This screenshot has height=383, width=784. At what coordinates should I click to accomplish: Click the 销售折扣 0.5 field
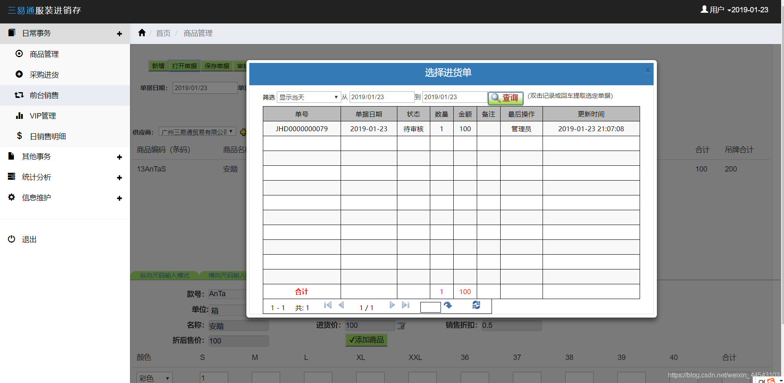512,325
